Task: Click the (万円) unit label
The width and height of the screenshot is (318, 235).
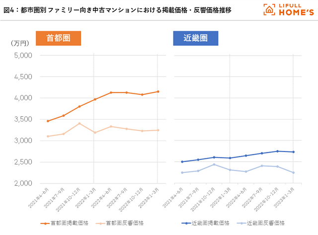Action: (21, 44)
